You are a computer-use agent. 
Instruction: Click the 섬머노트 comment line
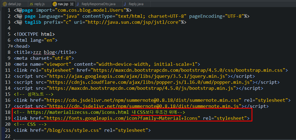[33, 94]
